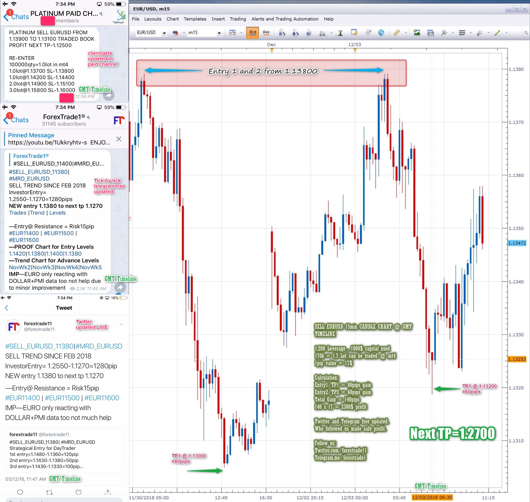Expand the green line tool dropdown arrow
The height and width of the screenshot is (502, 530).
point(506,33)
